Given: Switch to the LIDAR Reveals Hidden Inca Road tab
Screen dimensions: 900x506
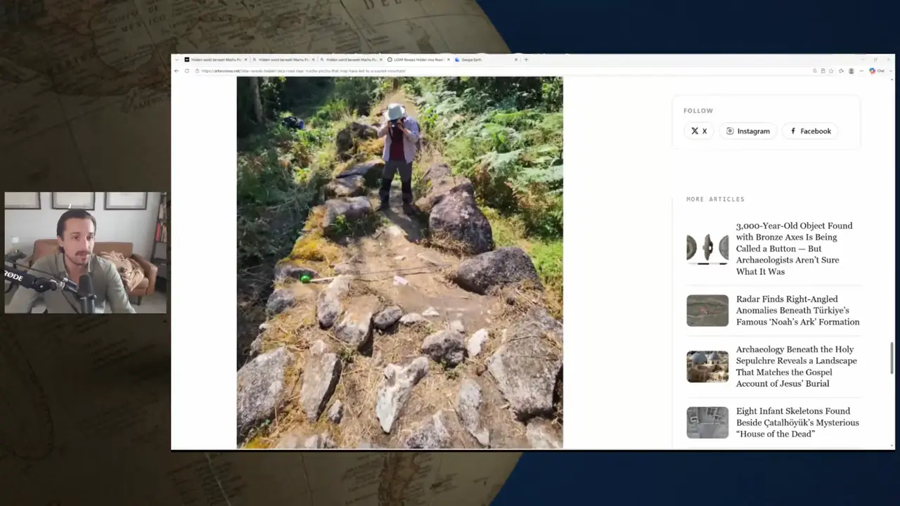Looking at the screenshot, I should [418, 60].
